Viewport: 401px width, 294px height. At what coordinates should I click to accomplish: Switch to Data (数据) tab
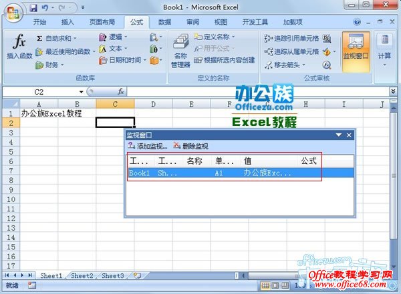point(164,22)
